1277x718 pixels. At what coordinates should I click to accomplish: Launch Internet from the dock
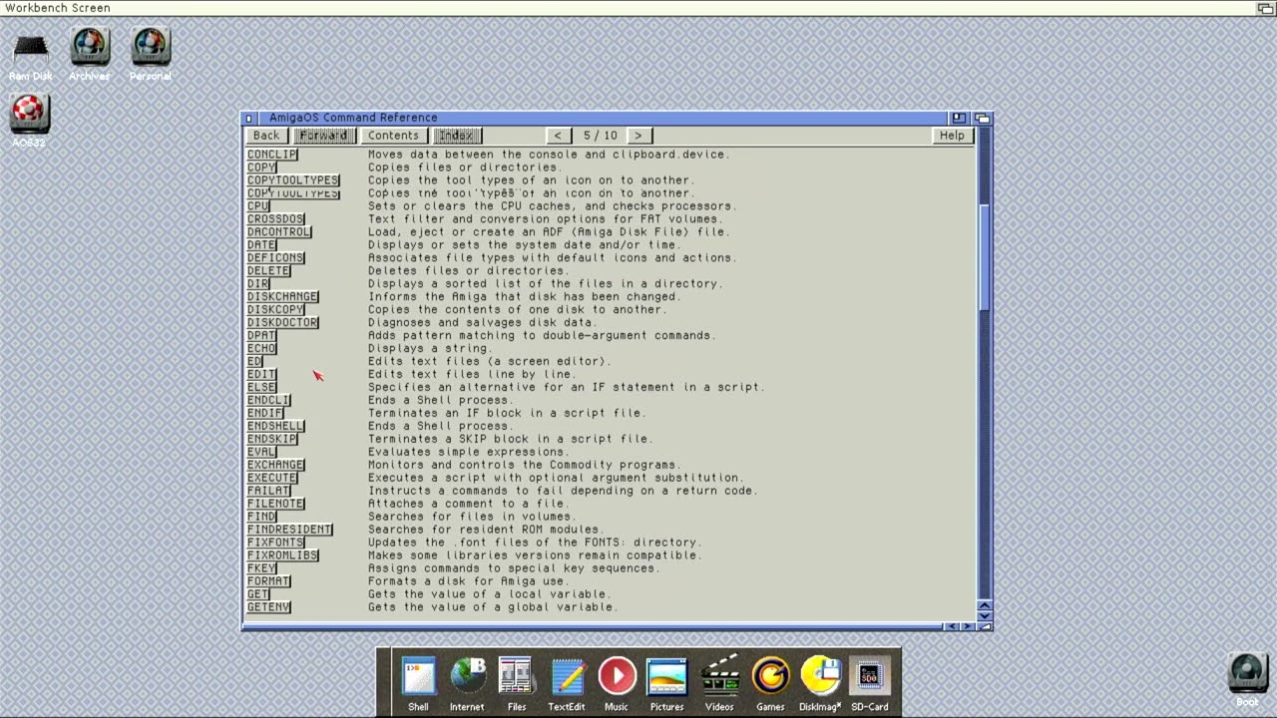[467, 685]
